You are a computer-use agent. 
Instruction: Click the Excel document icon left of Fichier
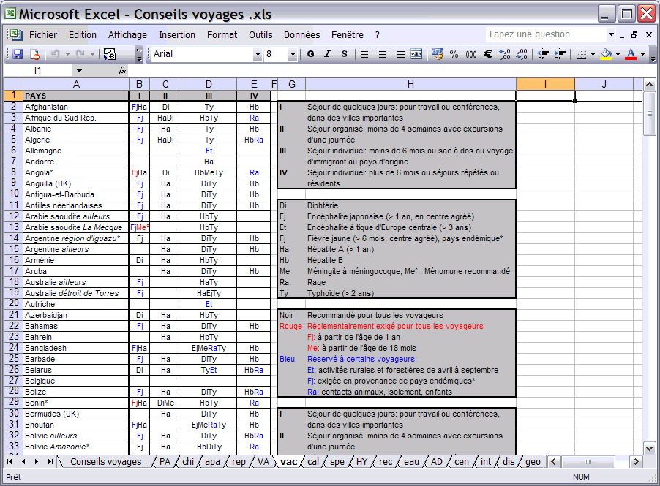pos(16,34)
